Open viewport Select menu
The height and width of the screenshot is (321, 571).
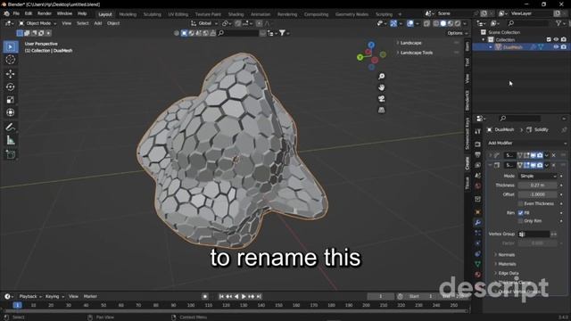click(83, 23)
